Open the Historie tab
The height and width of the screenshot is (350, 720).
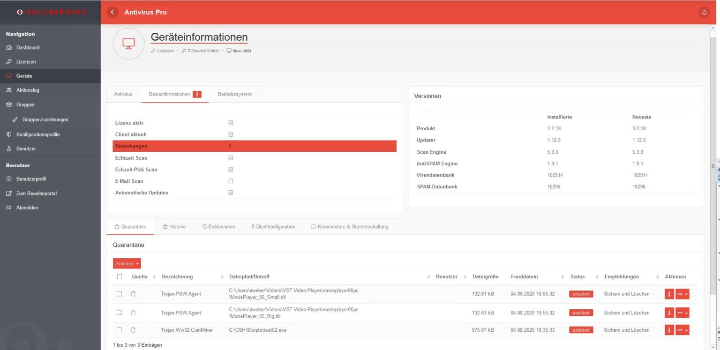click(174, 226)
